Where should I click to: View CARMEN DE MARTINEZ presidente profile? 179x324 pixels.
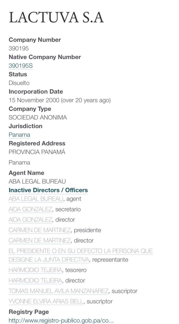pyautogui.click(x=40, y=230)
